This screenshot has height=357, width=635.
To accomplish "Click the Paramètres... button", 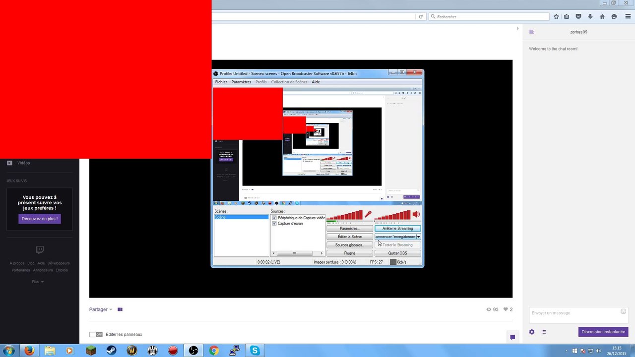I will 350,229.
